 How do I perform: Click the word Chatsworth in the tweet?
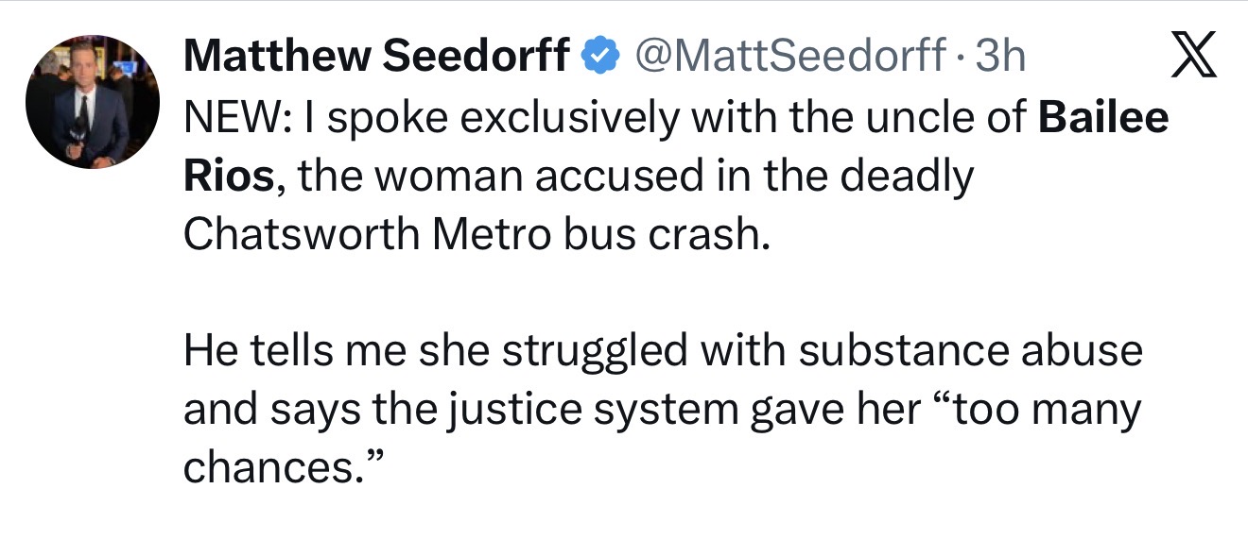(x=302, y=236)
